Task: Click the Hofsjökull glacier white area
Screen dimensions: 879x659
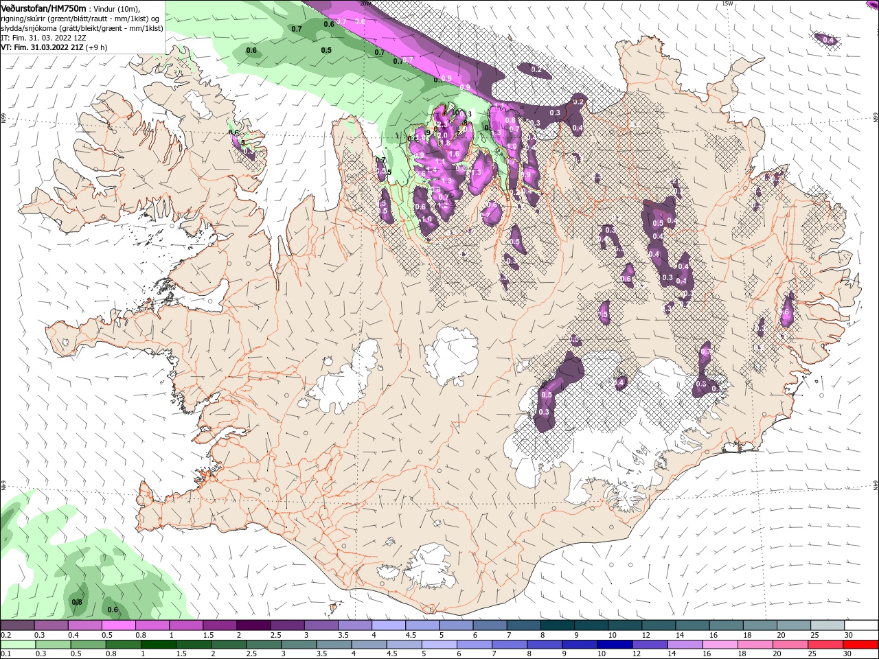Action: pos(451,356)
